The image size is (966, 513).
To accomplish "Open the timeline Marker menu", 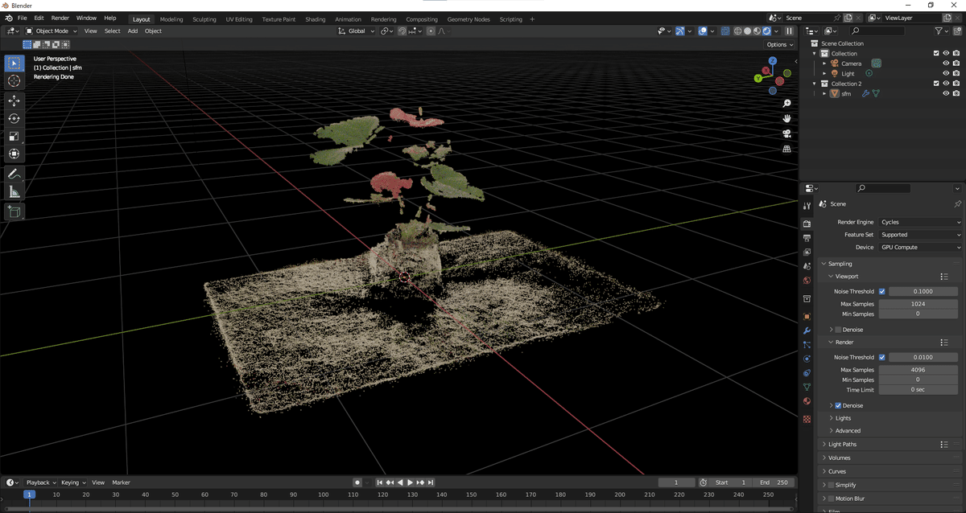I will [122, 482].
